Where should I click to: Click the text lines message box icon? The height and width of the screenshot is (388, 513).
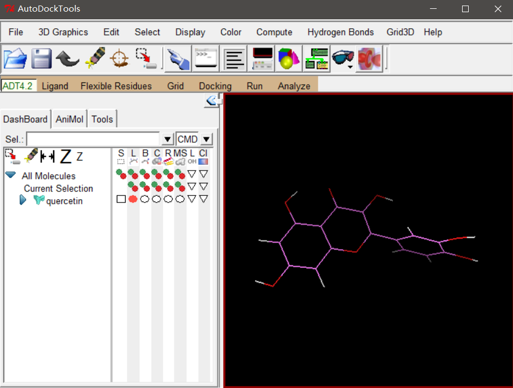pos(235,59)
